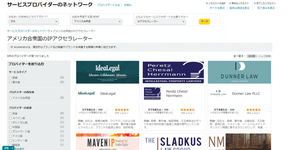303x150 pixels.
Task: Open the 仕組み link
Action: point(128,5)
